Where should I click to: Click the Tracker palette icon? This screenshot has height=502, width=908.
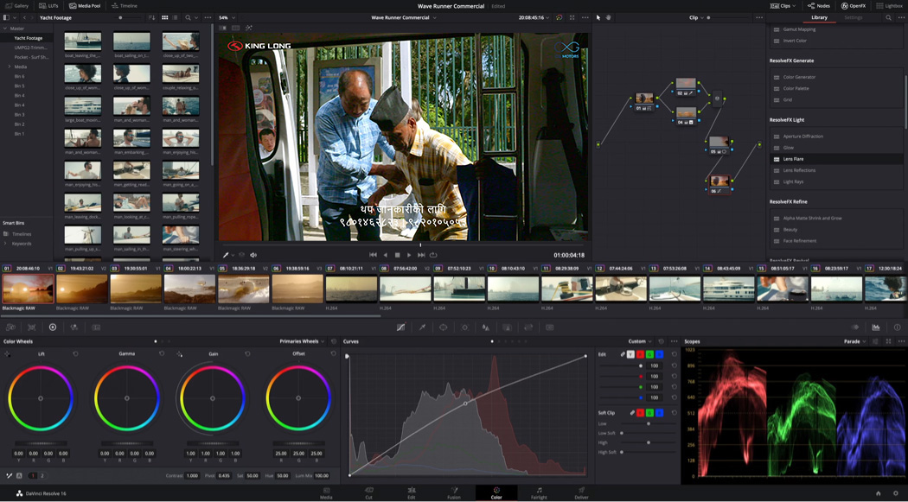[x=464, y=327]
